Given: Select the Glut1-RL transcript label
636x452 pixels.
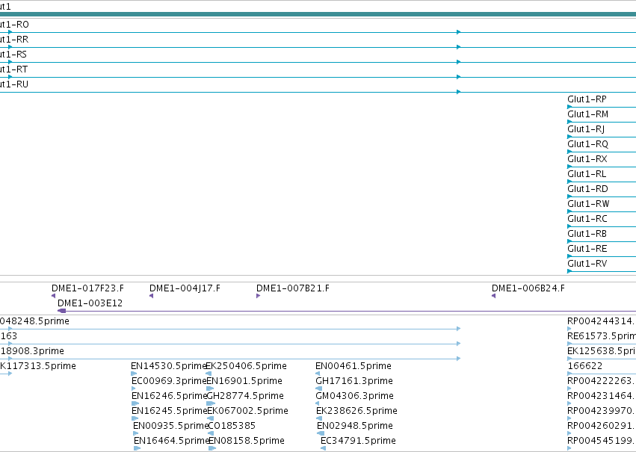Looking at the screenshot, I should click(x=587, y=174).
